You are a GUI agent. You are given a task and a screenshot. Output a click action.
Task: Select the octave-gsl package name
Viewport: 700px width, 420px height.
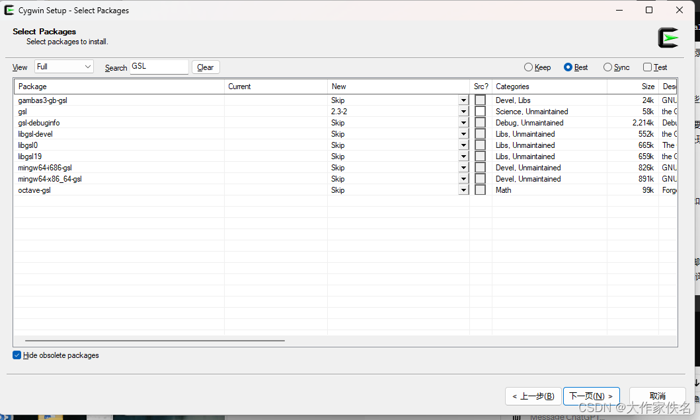tap(34, 190)
